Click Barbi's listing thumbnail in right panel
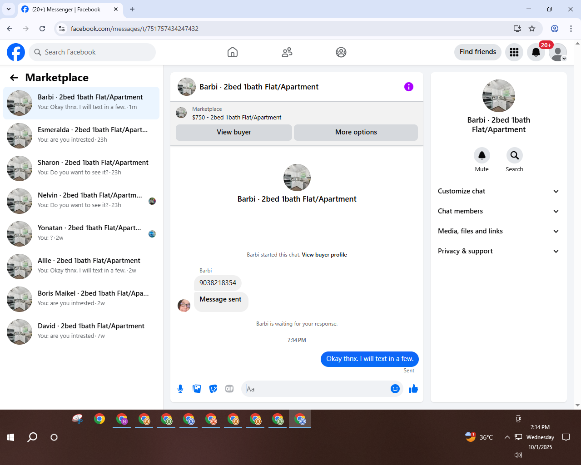This screenshot has height=465, width=581. coord(499,96)
